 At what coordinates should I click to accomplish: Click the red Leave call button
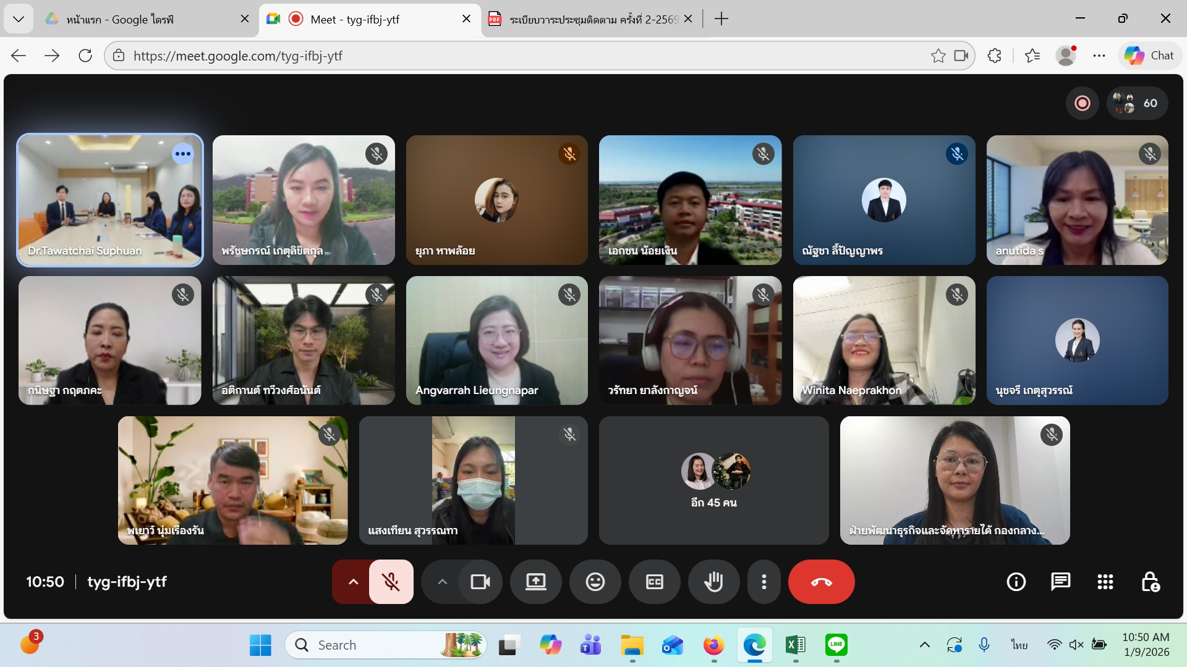pyautogui.click(x=821, y=582)
